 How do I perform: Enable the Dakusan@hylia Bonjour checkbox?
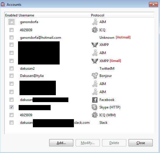(11, 75)
